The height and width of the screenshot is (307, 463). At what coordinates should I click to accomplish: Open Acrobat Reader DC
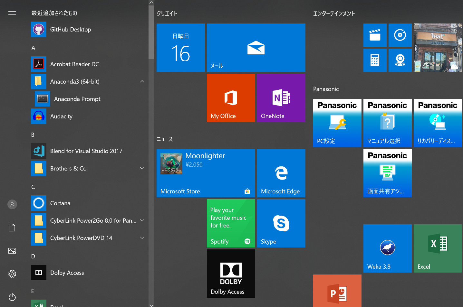click(89, 64)
